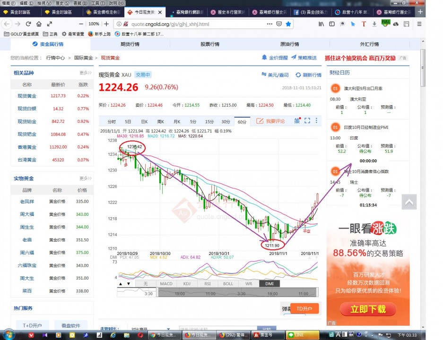
Task: Click the down triangle below indicator chart
Action: click(129, 283)
